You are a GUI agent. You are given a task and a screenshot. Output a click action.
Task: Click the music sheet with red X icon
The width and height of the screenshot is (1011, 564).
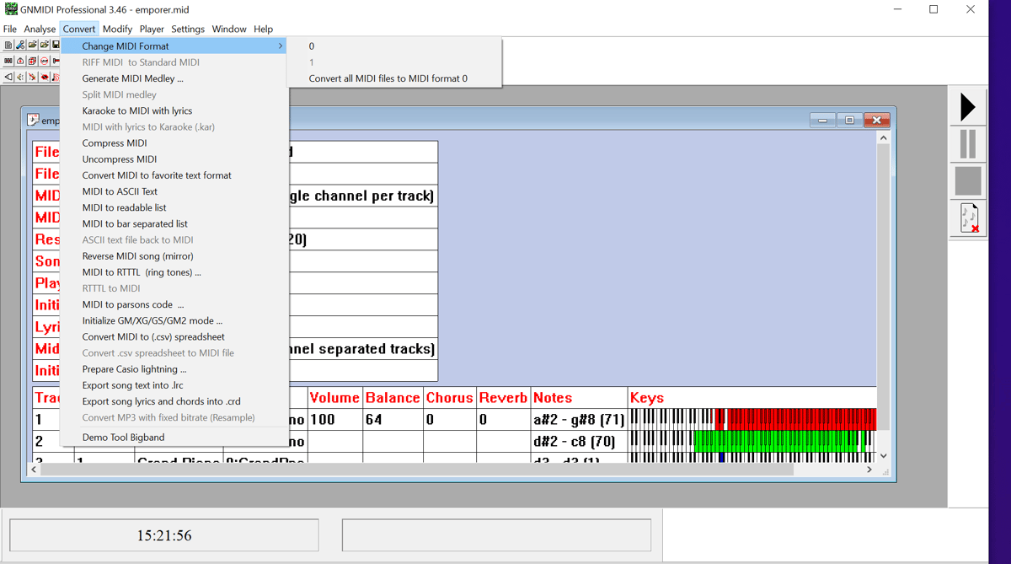coord(968,218)
